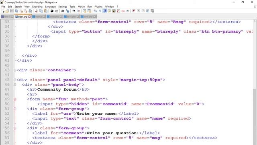Collapse the form fold at line 49

tap(15, 99)
